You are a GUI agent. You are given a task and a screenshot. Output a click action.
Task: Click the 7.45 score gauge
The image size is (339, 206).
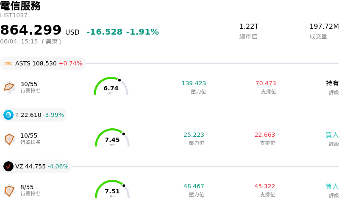(112, 138)
